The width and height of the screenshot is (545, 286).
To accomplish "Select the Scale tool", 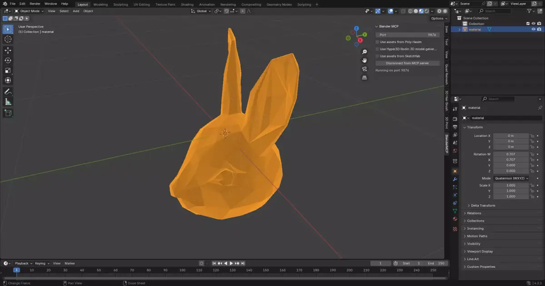I will 8,70.
